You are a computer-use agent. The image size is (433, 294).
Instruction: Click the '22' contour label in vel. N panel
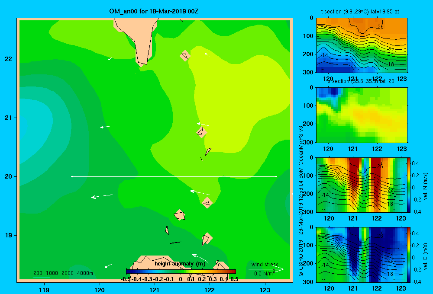coord(391,190)
